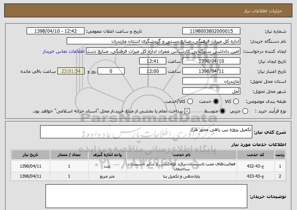Image resolution: width=297 pixels, height=210 pixels.
Task: Click the شرح کلی نیاز description box
Action: pos(146,132)
